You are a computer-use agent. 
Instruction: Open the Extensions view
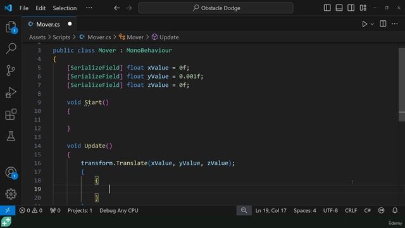pos(11,114)
